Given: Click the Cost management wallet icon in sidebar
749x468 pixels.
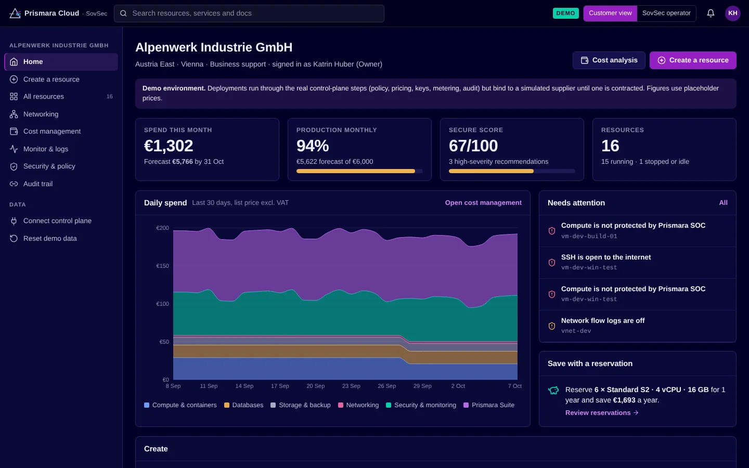Looking at the screenshot, I should pos(14,132).
